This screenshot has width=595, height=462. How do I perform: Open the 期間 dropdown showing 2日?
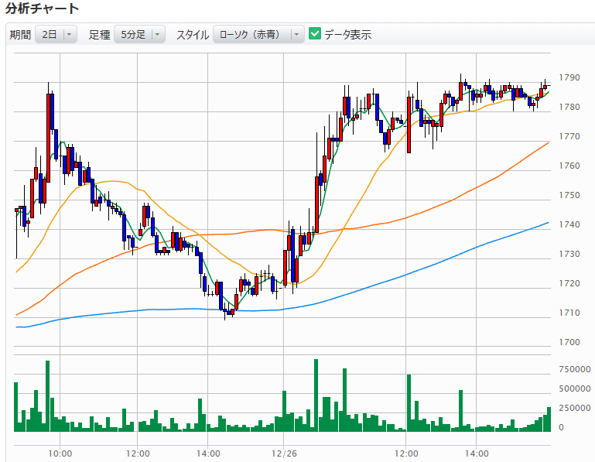point(57,34)
